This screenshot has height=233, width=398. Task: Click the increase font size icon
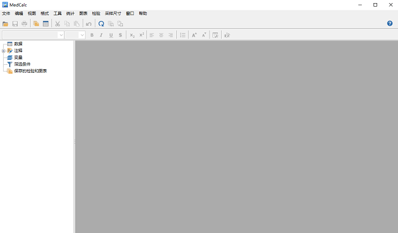(x=194, y=35)
